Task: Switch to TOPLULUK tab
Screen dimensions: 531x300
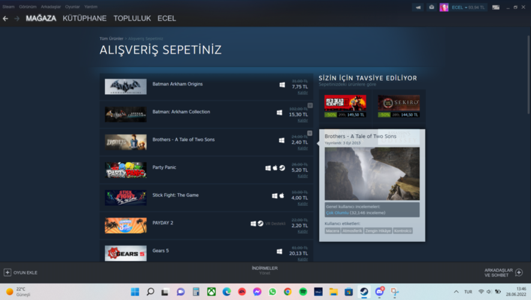Action: (132, 18)
